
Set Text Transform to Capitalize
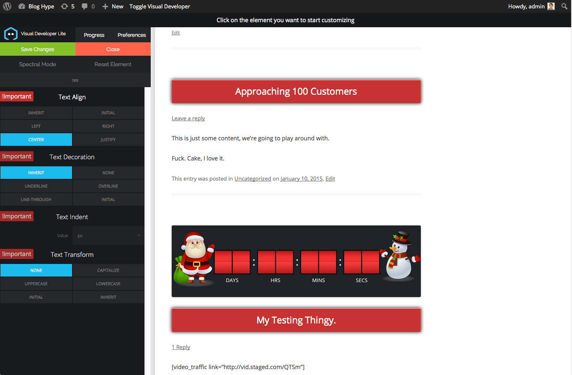point(108,270)
